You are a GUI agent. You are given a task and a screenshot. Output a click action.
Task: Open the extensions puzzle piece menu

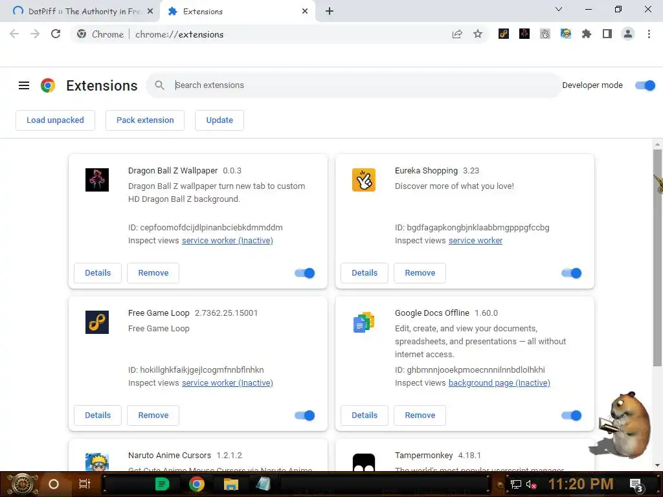pos(587,34)
